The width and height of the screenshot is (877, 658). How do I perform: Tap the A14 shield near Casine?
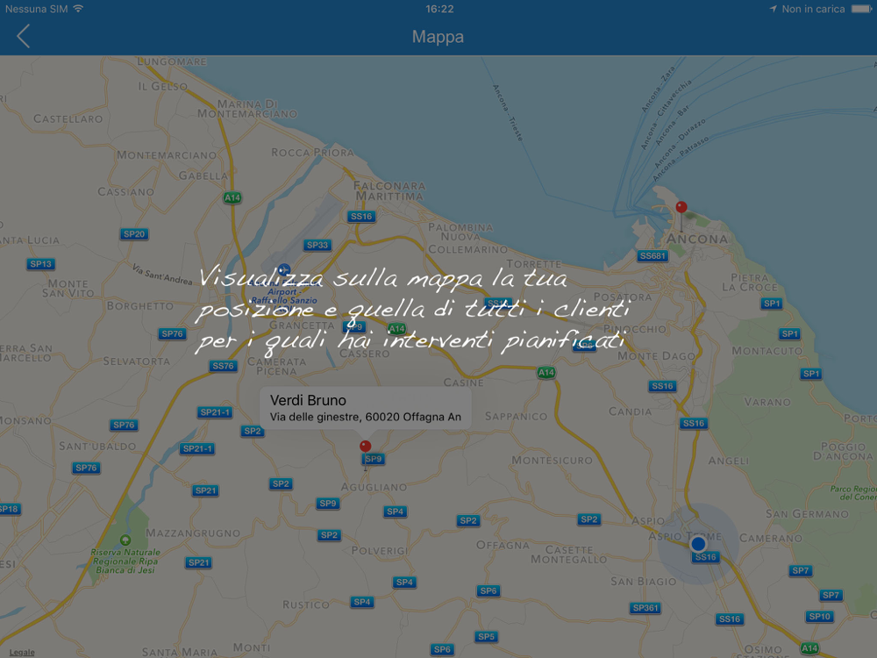point(545,372)
